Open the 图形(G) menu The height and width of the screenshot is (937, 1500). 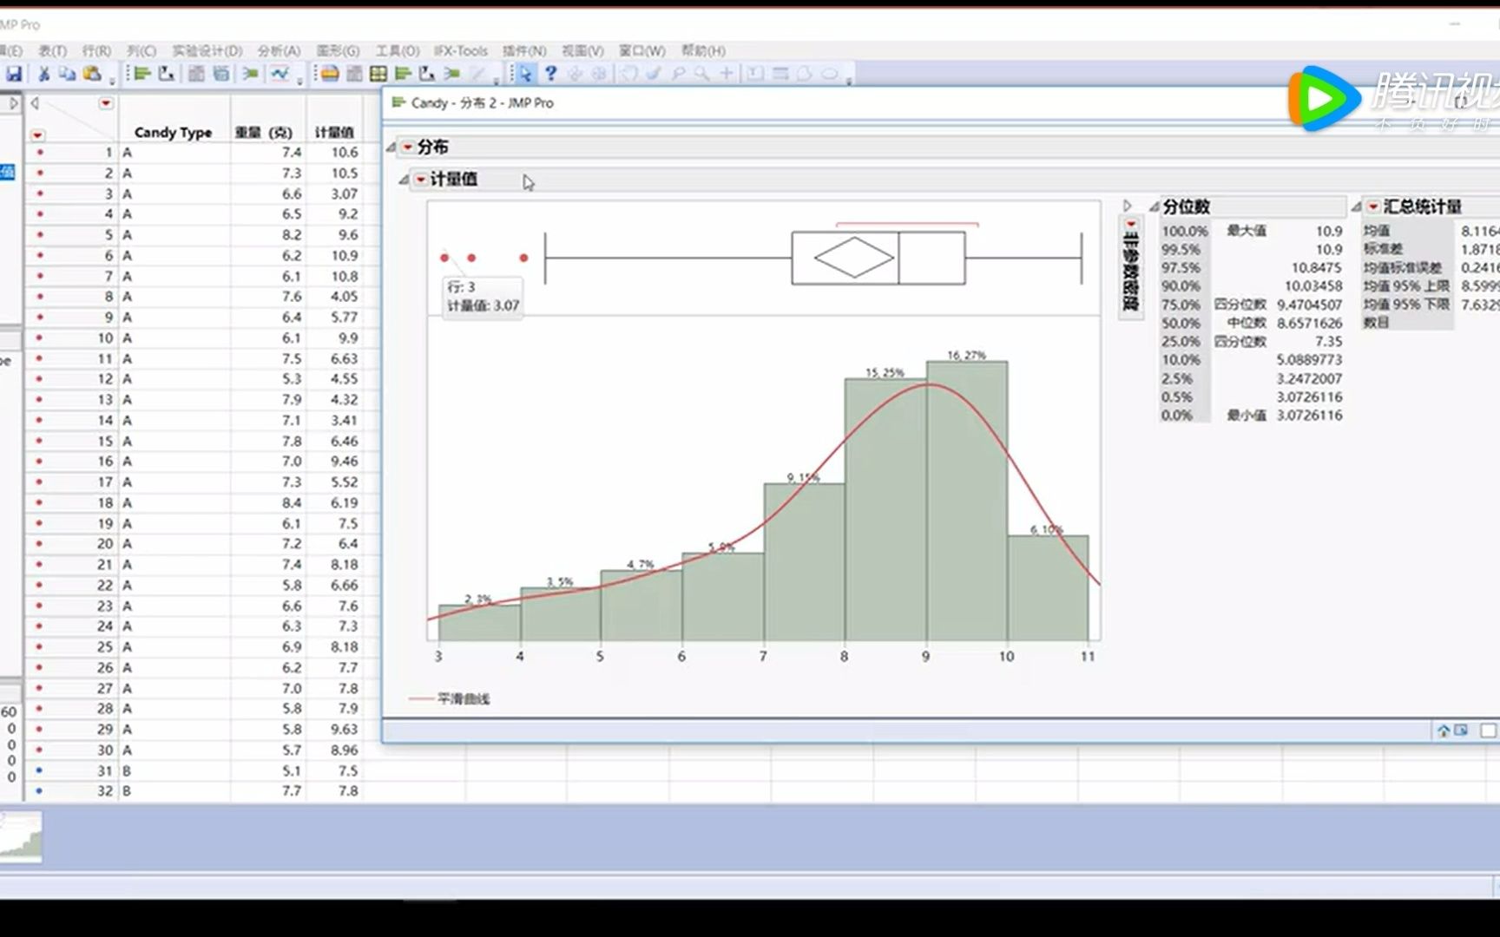(338, 51)
